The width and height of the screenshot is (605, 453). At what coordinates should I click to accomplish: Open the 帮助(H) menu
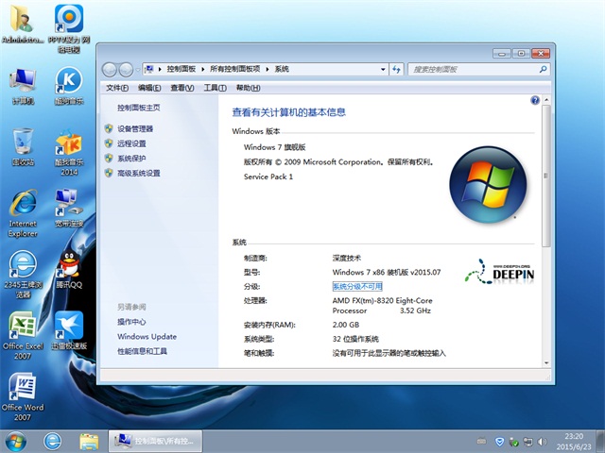tap(248, 88)
